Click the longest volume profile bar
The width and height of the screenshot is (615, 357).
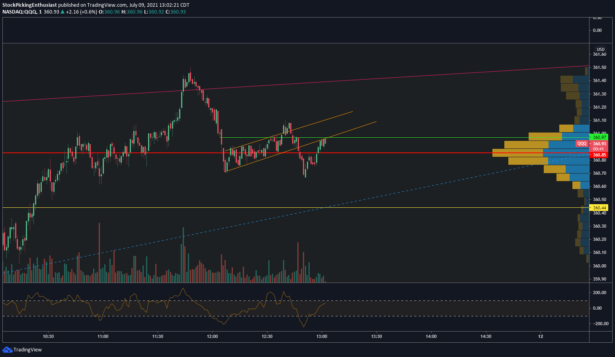(x=541, y=153)
